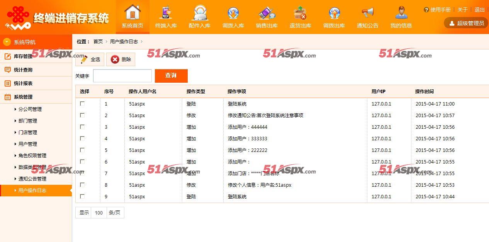Click the 退出 logout link
489x242 pixels.
(479, 10)
